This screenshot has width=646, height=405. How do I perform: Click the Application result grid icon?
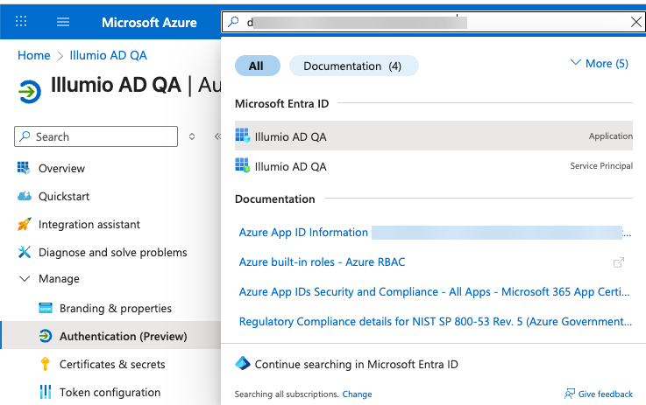pos(243,136)
